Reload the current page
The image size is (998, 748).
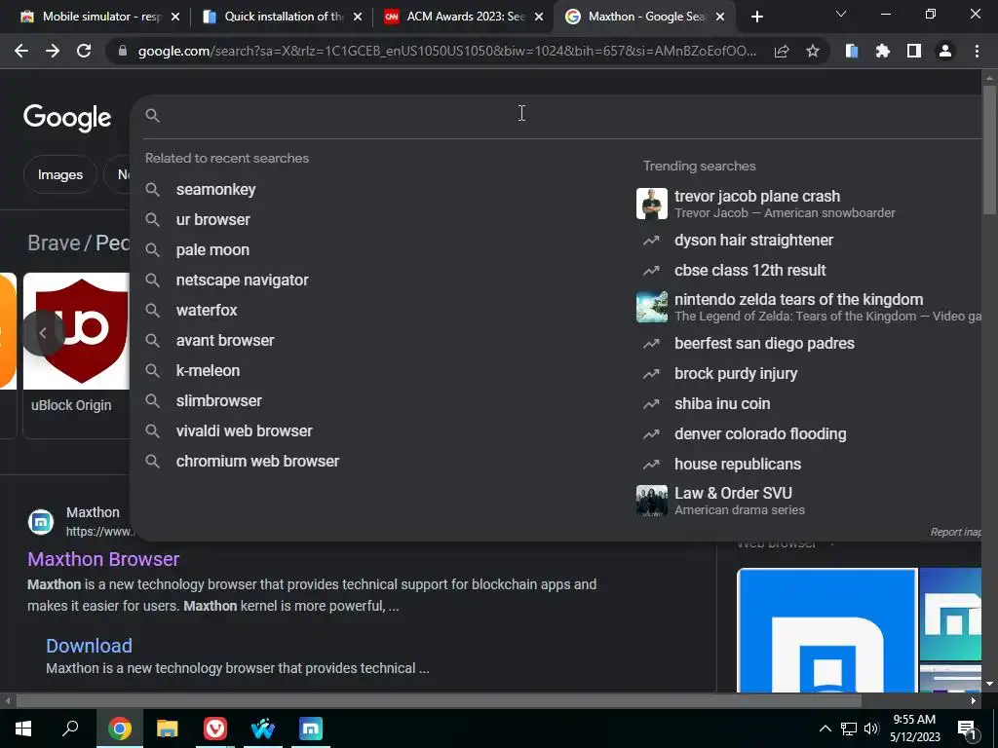tap(84, 51)
